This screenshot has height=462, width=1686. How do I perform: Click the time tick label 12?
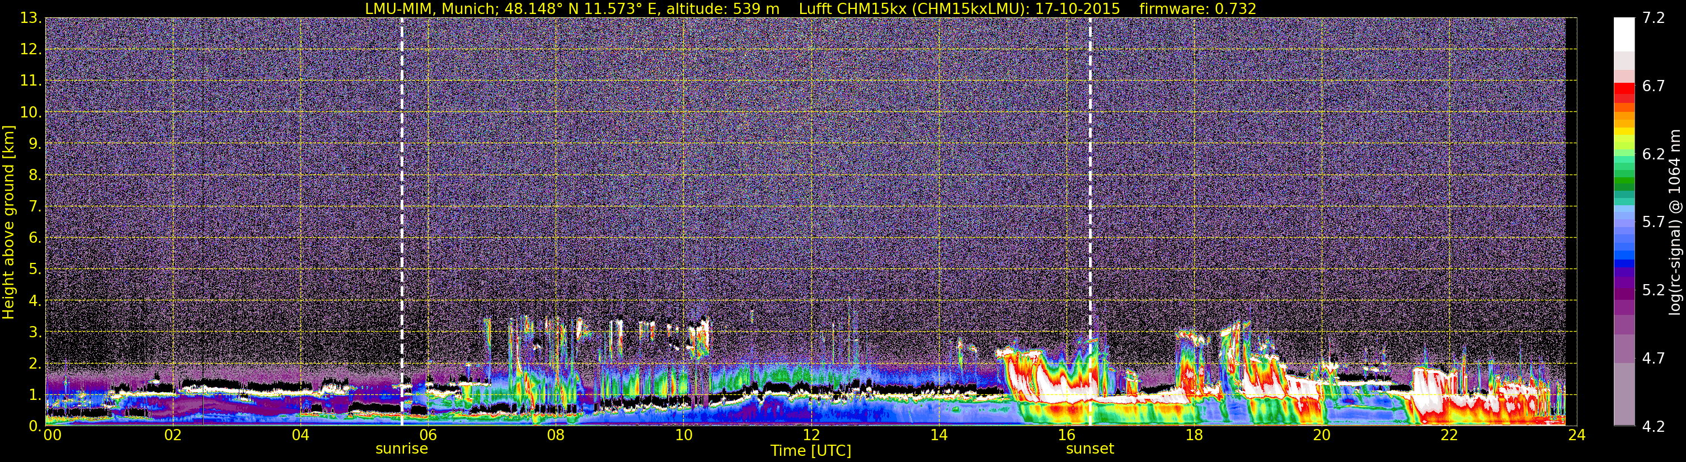pyautogui.click(x=811, y=435)
